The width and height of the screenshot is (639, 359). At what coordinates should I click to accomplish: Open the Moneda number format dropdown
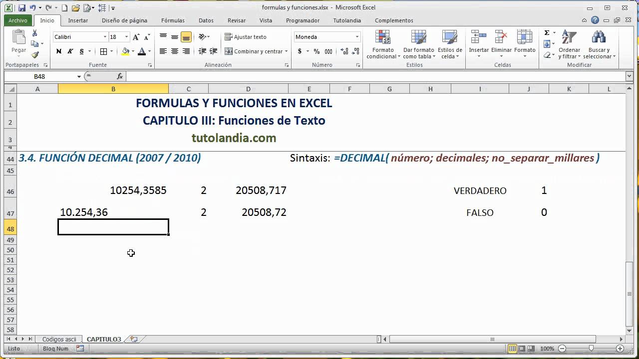coord(357,37)
